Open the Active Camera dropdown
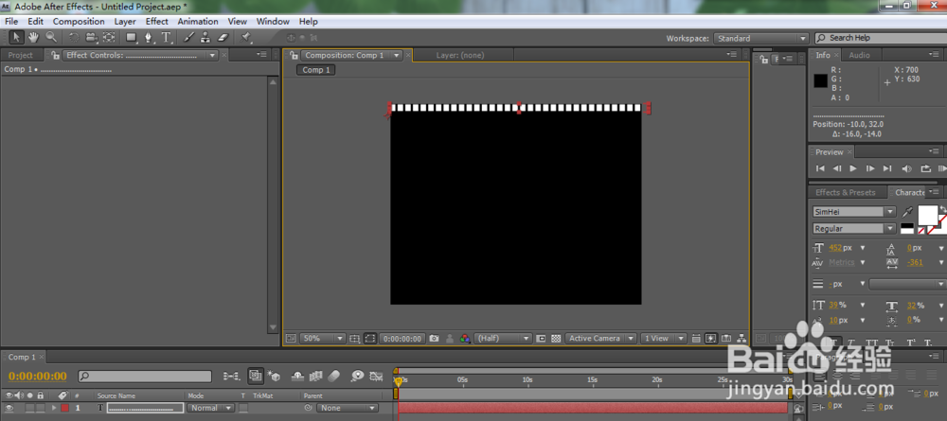 pos(601,339)
